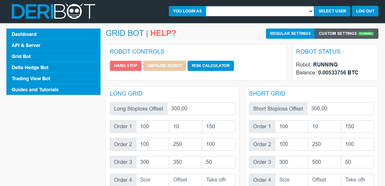Click the Short Grid Order 3 label
The width and height of the screenshot is (385, 186).
tap(262, 162)
